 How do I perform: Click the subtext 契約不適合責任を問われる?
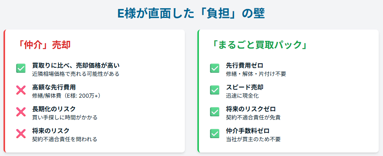point(65,139)
